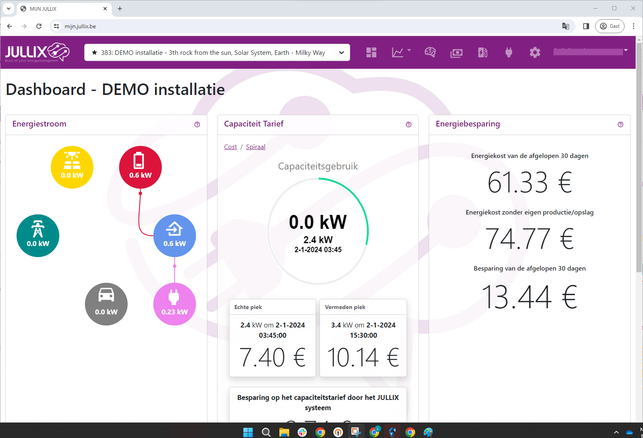Viewport: 643px width, 438px height.
Task: Click the brain icon in the navbar
Action: 430,52
